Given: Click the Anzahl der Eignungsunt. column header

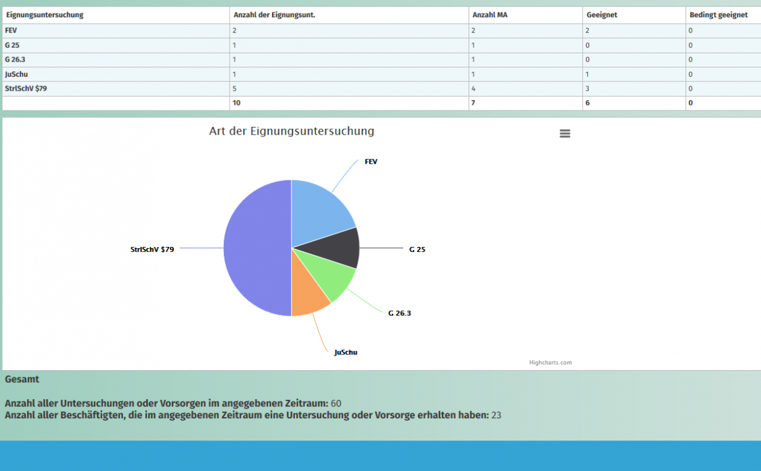Looking at the screenshot, I should click(x=274, y=15).
